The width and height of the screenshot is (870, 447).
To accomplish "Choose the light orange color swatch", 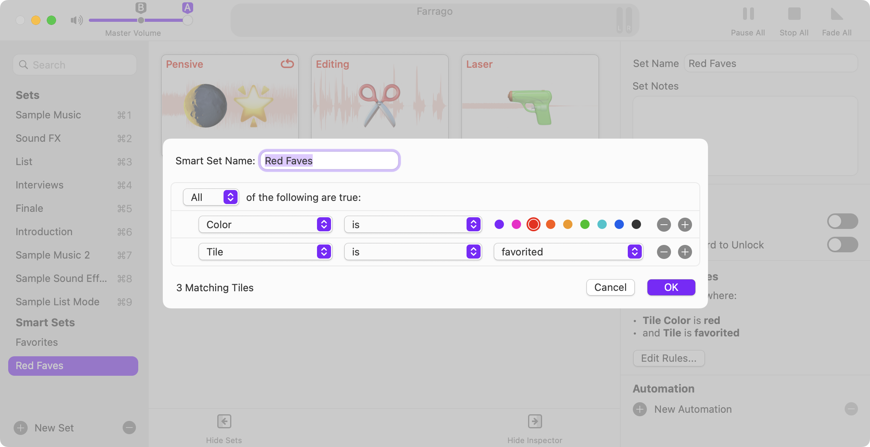I will [x=568, y=224].
